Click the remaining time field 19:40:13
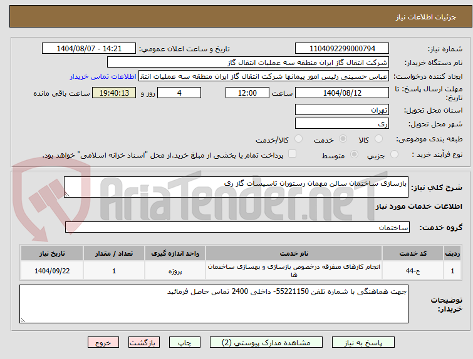This screenshot has height=359, width=473. point(114,93)
